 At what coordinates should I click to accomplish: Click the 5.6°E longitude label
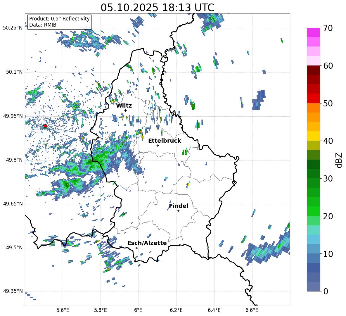[63, 310]
